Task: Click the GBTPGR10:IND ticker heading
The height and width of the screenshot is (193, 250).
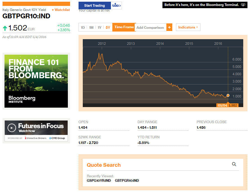Action: [26, 16]
